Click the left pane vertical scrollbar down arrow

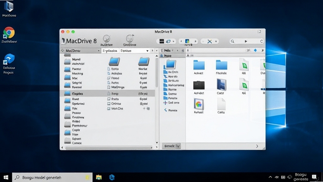click(157, 143)
